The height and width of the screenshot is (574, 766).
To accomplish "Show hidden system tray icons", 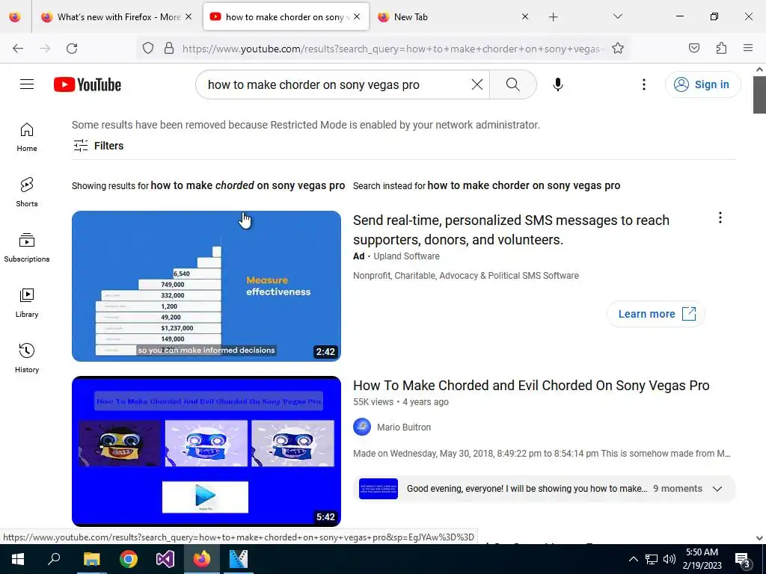I will (633, 559).
